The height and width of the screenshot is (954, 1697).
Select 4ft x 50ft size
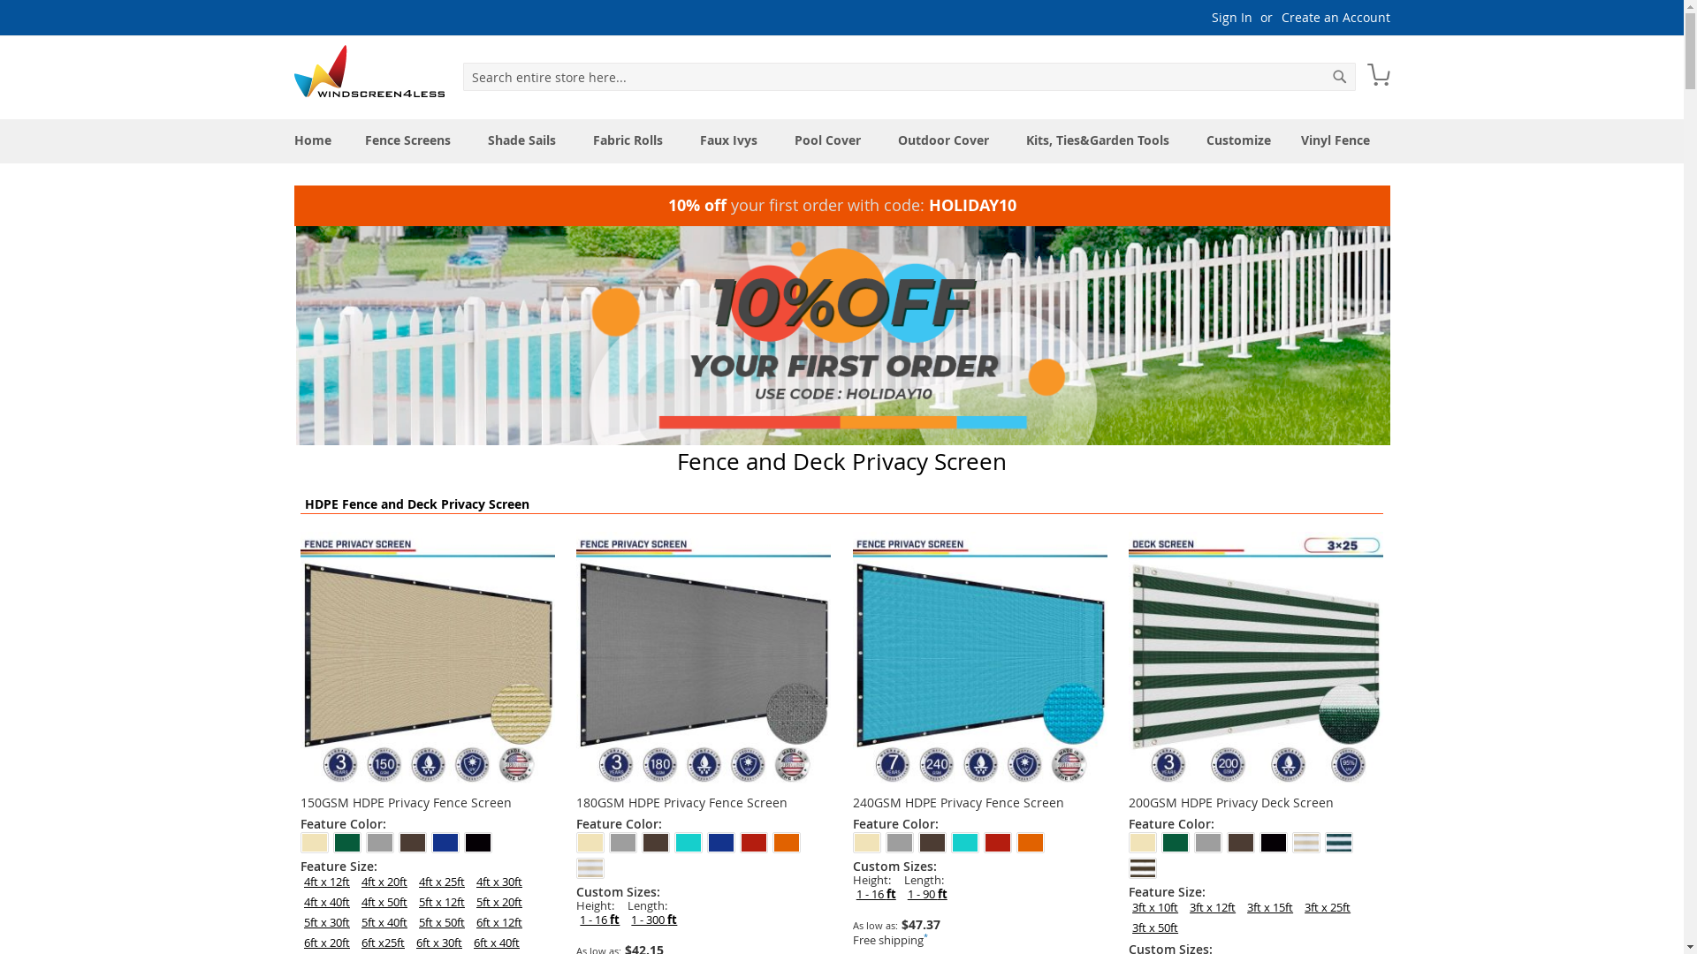(x=384, y=902)
